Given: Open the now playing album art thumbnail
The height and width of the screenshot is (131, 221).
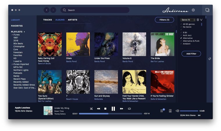Looking at the screenshot, I should (48, 111).
